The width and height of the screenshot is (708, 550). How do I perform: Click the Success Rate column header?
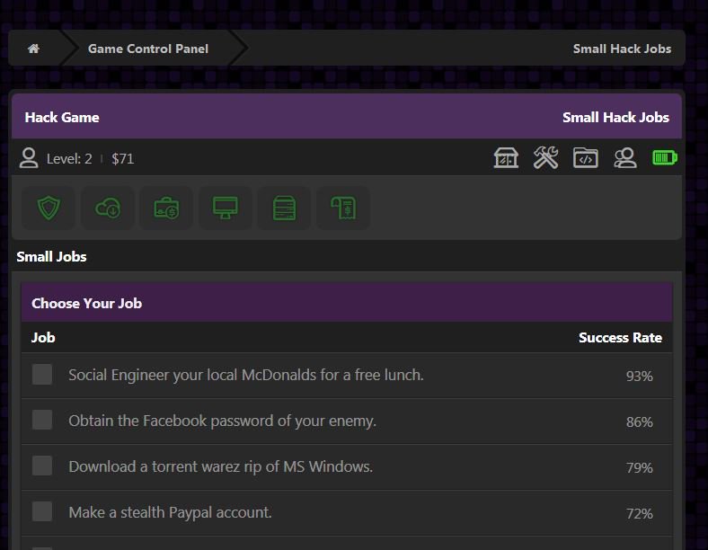(x=621, y=338)
